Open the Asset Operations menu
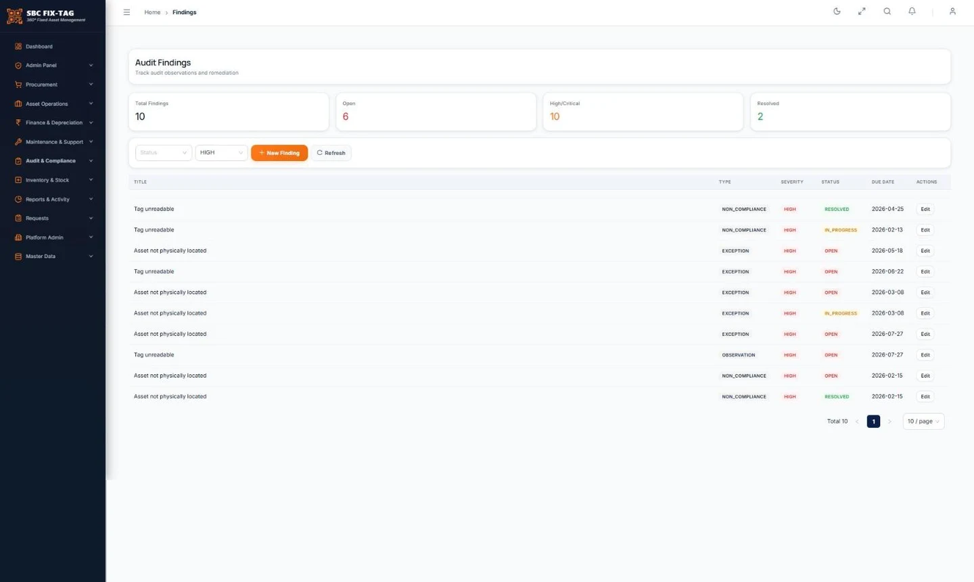974x582 pixels. pyautogui.click(x=53, y=104)
